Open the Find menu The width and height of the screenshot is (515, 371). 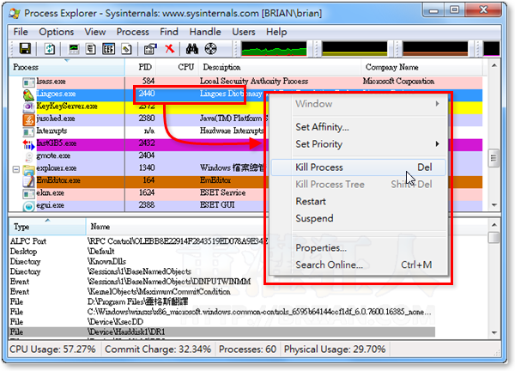(169, 32)
